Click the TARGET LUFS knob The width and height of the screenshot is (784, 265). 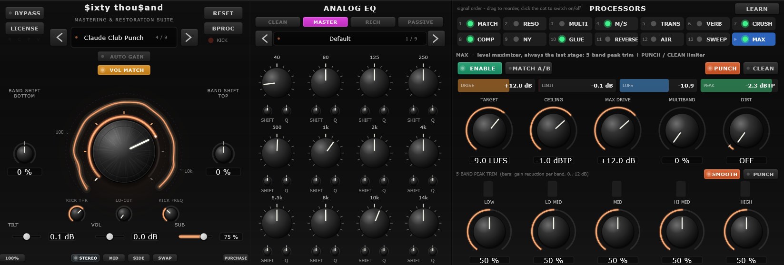pos(489,130)
